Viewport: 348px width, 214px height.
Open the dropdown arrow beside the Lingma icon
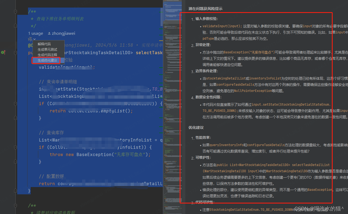point(34,39)
